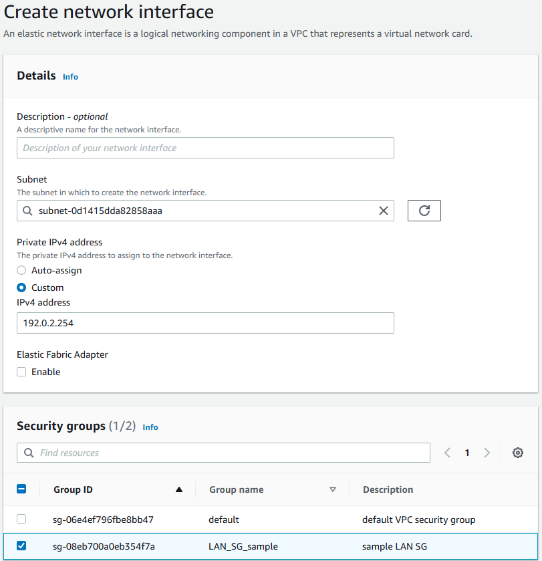Screen dimensions: 542x561
Task: Click the search icon in Find resources
Action: [x=27, y=453]
